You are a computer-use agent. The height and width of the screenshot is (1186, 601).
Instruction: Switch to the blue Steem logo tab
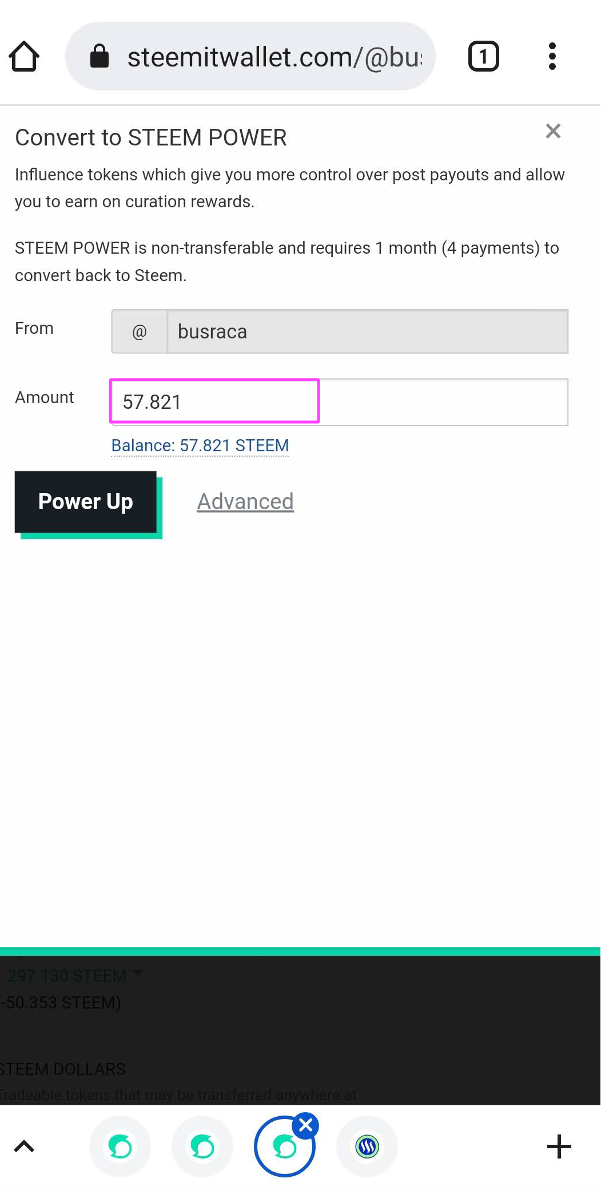click(x=367, y=1146)
